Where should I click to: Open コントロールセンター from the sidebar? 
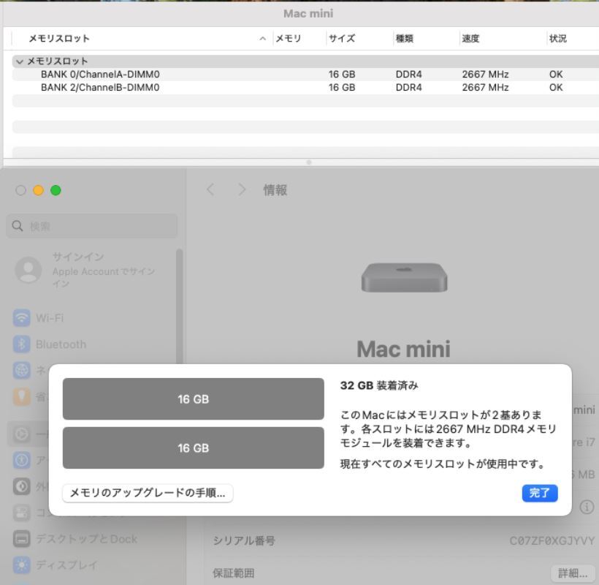click(x=22, y=513)
